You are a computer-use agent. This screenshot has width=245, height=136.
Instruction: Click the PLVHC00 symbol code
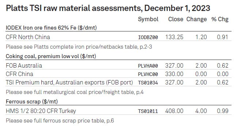[x=148, y=74]
